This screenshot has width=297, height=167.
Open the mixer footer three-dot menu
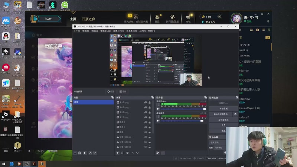pyautogui.click(x=163, y=153)
